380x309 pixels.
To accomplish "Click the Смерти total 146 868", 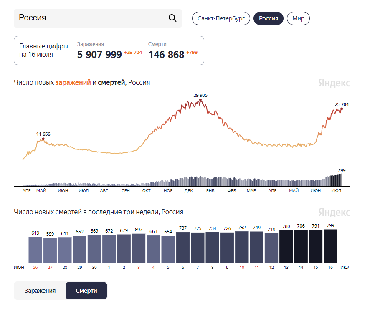I will (166, 55).
